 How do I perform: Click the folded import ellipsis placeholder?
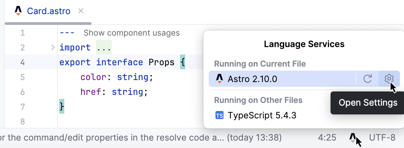point(104,47)
